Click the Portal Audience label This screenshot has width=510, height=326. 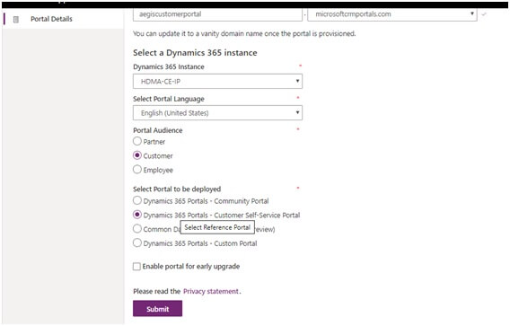[x=158, y=130]
